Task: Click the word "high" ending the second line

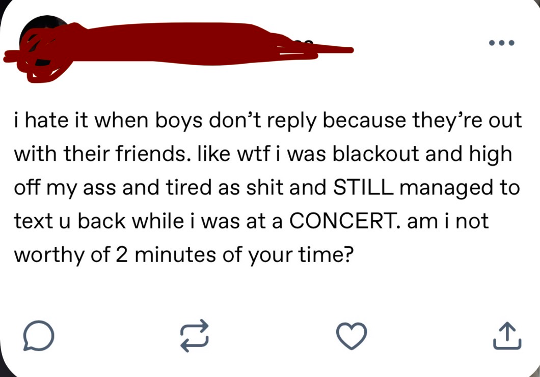Action: tap(491, 155)
